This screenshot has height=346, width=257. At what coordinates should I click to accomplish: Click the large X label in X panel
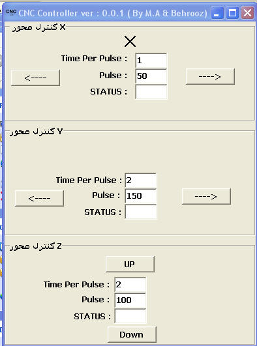click(130, 41)
